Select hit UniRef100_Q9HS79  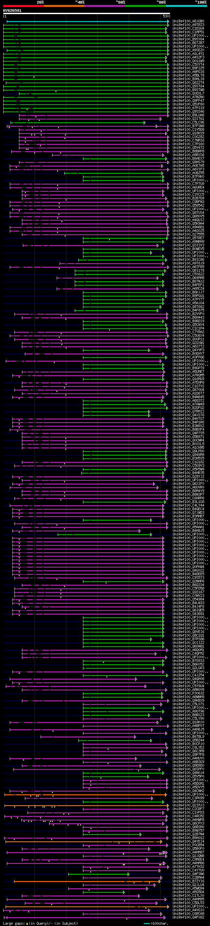pos(188,162)
